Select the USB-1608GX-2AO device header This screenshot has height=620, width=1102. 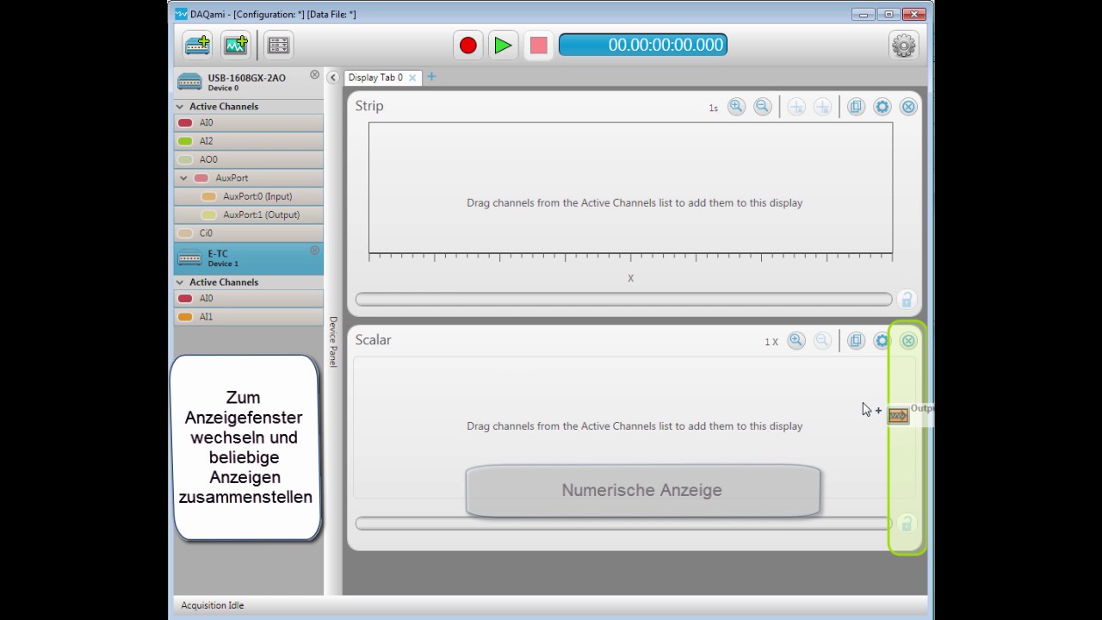pyautogui.click(x=248, y=82)
